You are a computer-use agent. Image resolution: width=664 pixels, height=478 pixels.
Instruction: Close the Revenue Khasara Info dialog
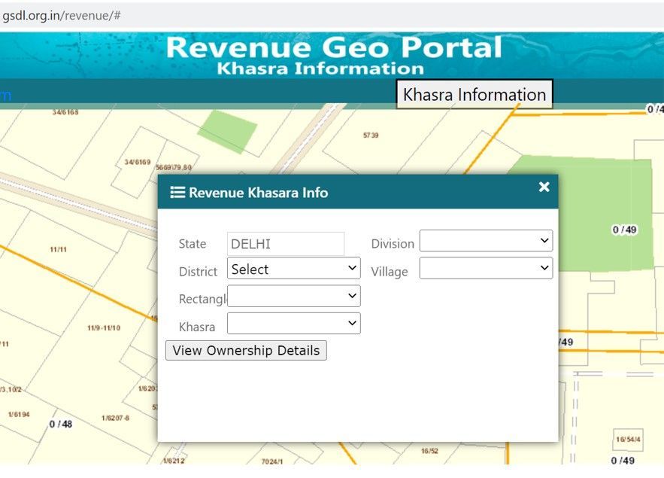tap(544, 187)
